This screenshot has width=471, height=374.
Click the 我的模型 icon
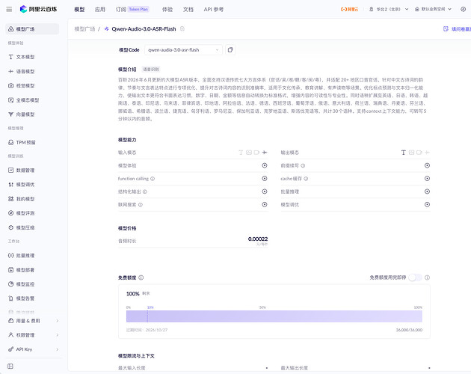(10, 199)
